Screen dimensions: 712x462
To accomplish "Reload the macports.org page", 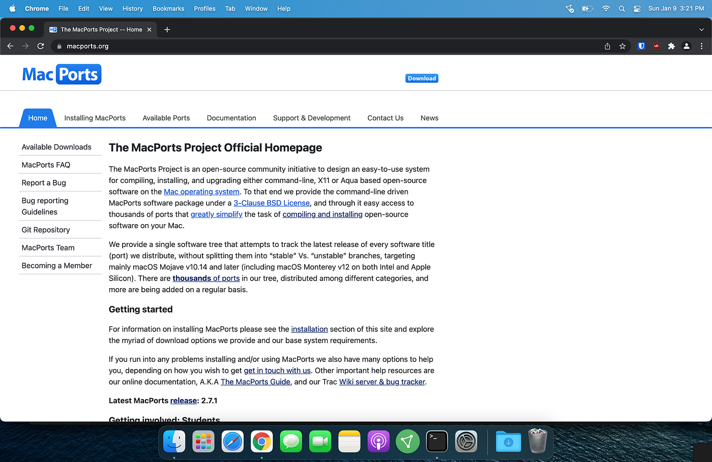I will 41,46.
